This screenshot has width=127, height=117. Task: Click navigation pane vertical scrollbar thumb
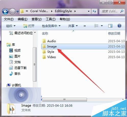[x=35, y=64]
